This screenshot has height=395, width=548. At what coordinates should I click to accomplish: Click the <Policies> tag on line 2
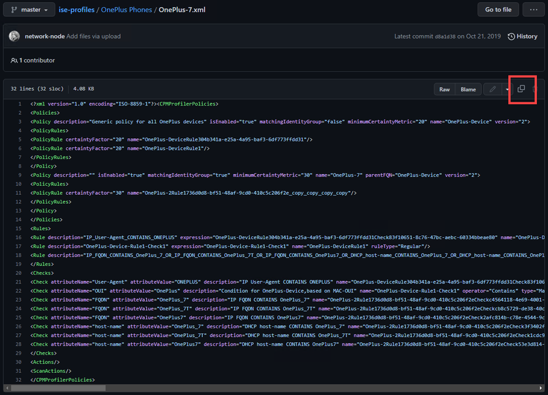click(x=45, y=113)
